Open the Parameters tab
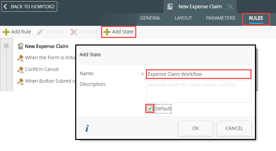Viewport: 276px width, 151px height. [x=220, y=18]
